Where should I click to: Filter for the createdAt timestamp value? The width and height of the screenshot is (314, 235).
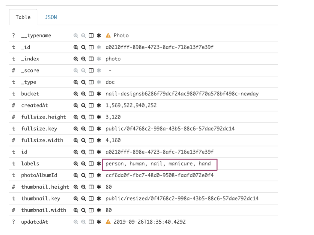coord(76,105)
